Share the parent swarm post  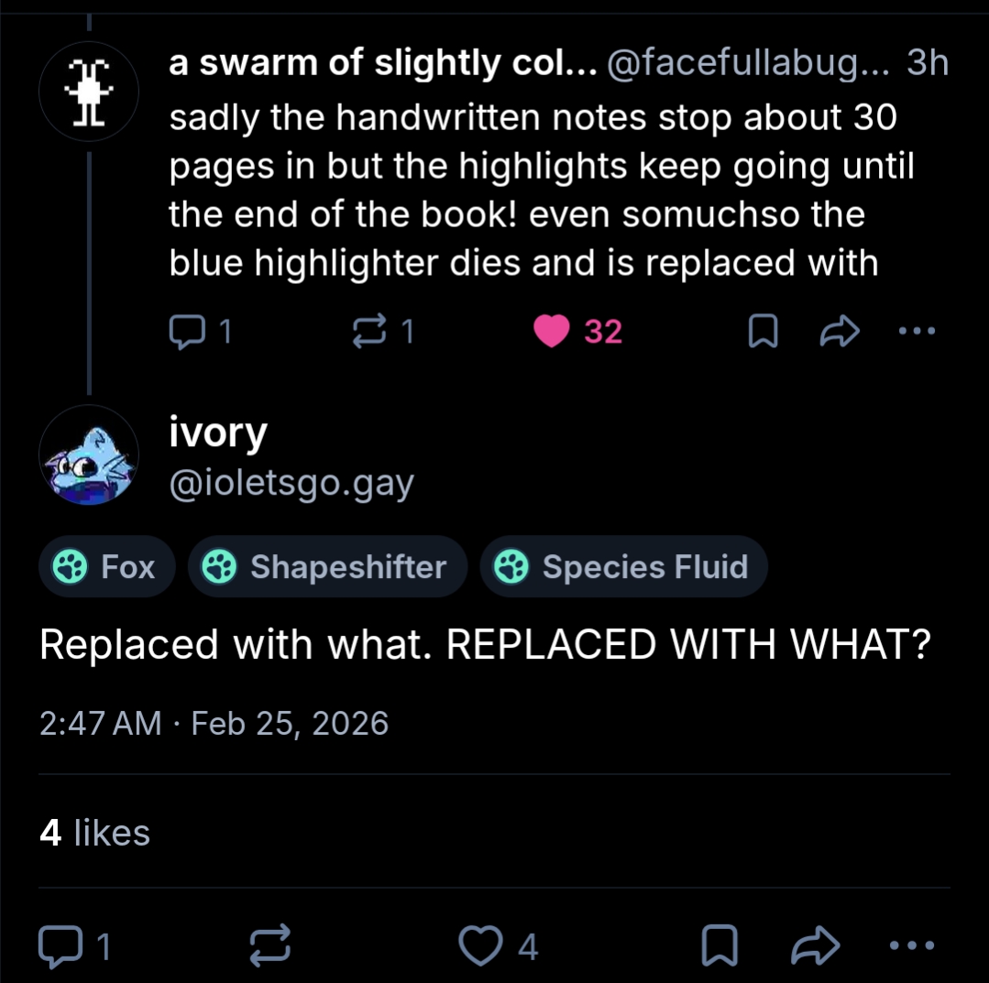(836, 332)
